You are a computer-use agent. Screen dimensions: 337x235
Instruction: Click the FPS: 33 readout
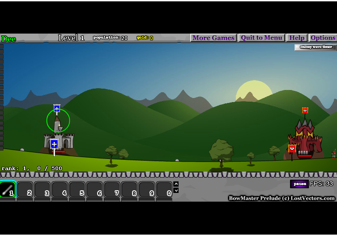coord(321,184)
